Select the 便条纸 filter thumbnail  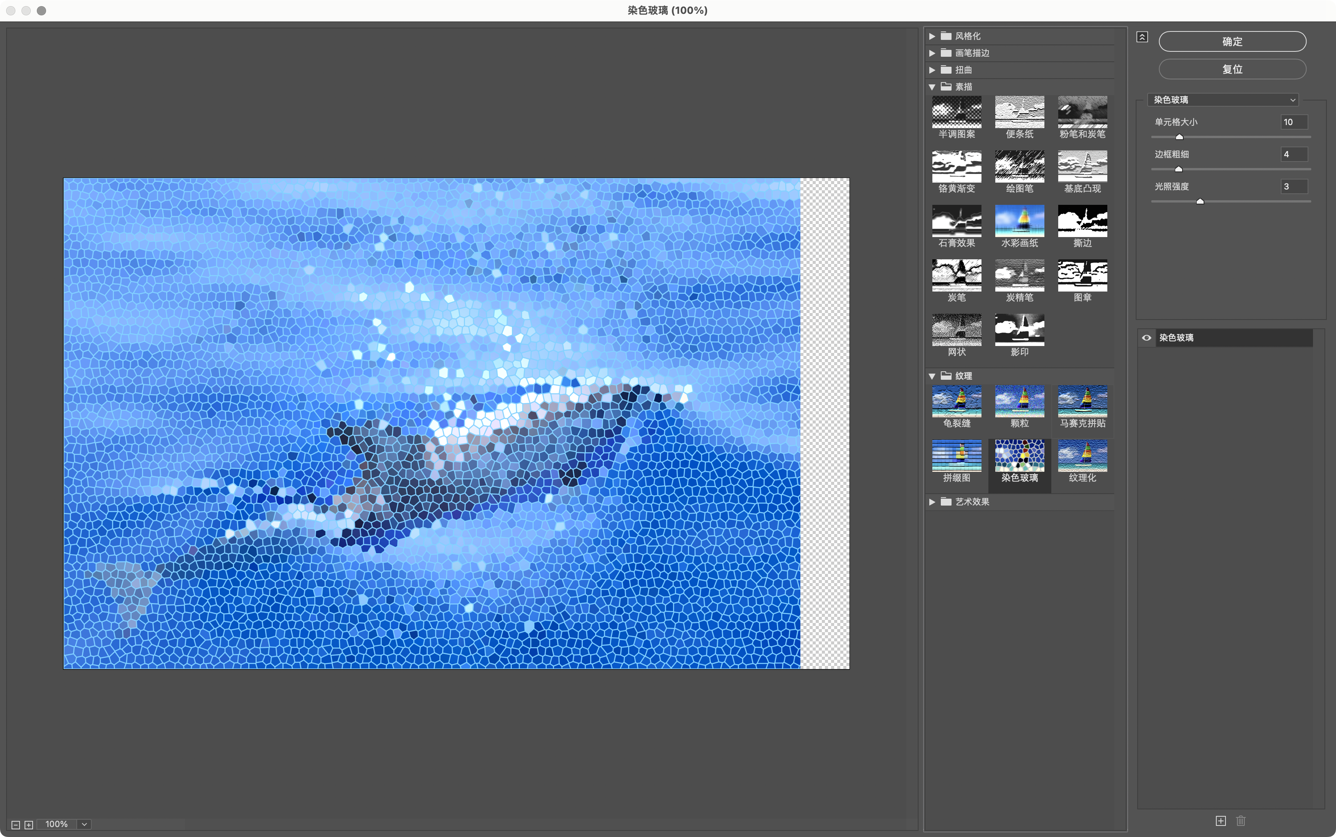[1019, 112]
